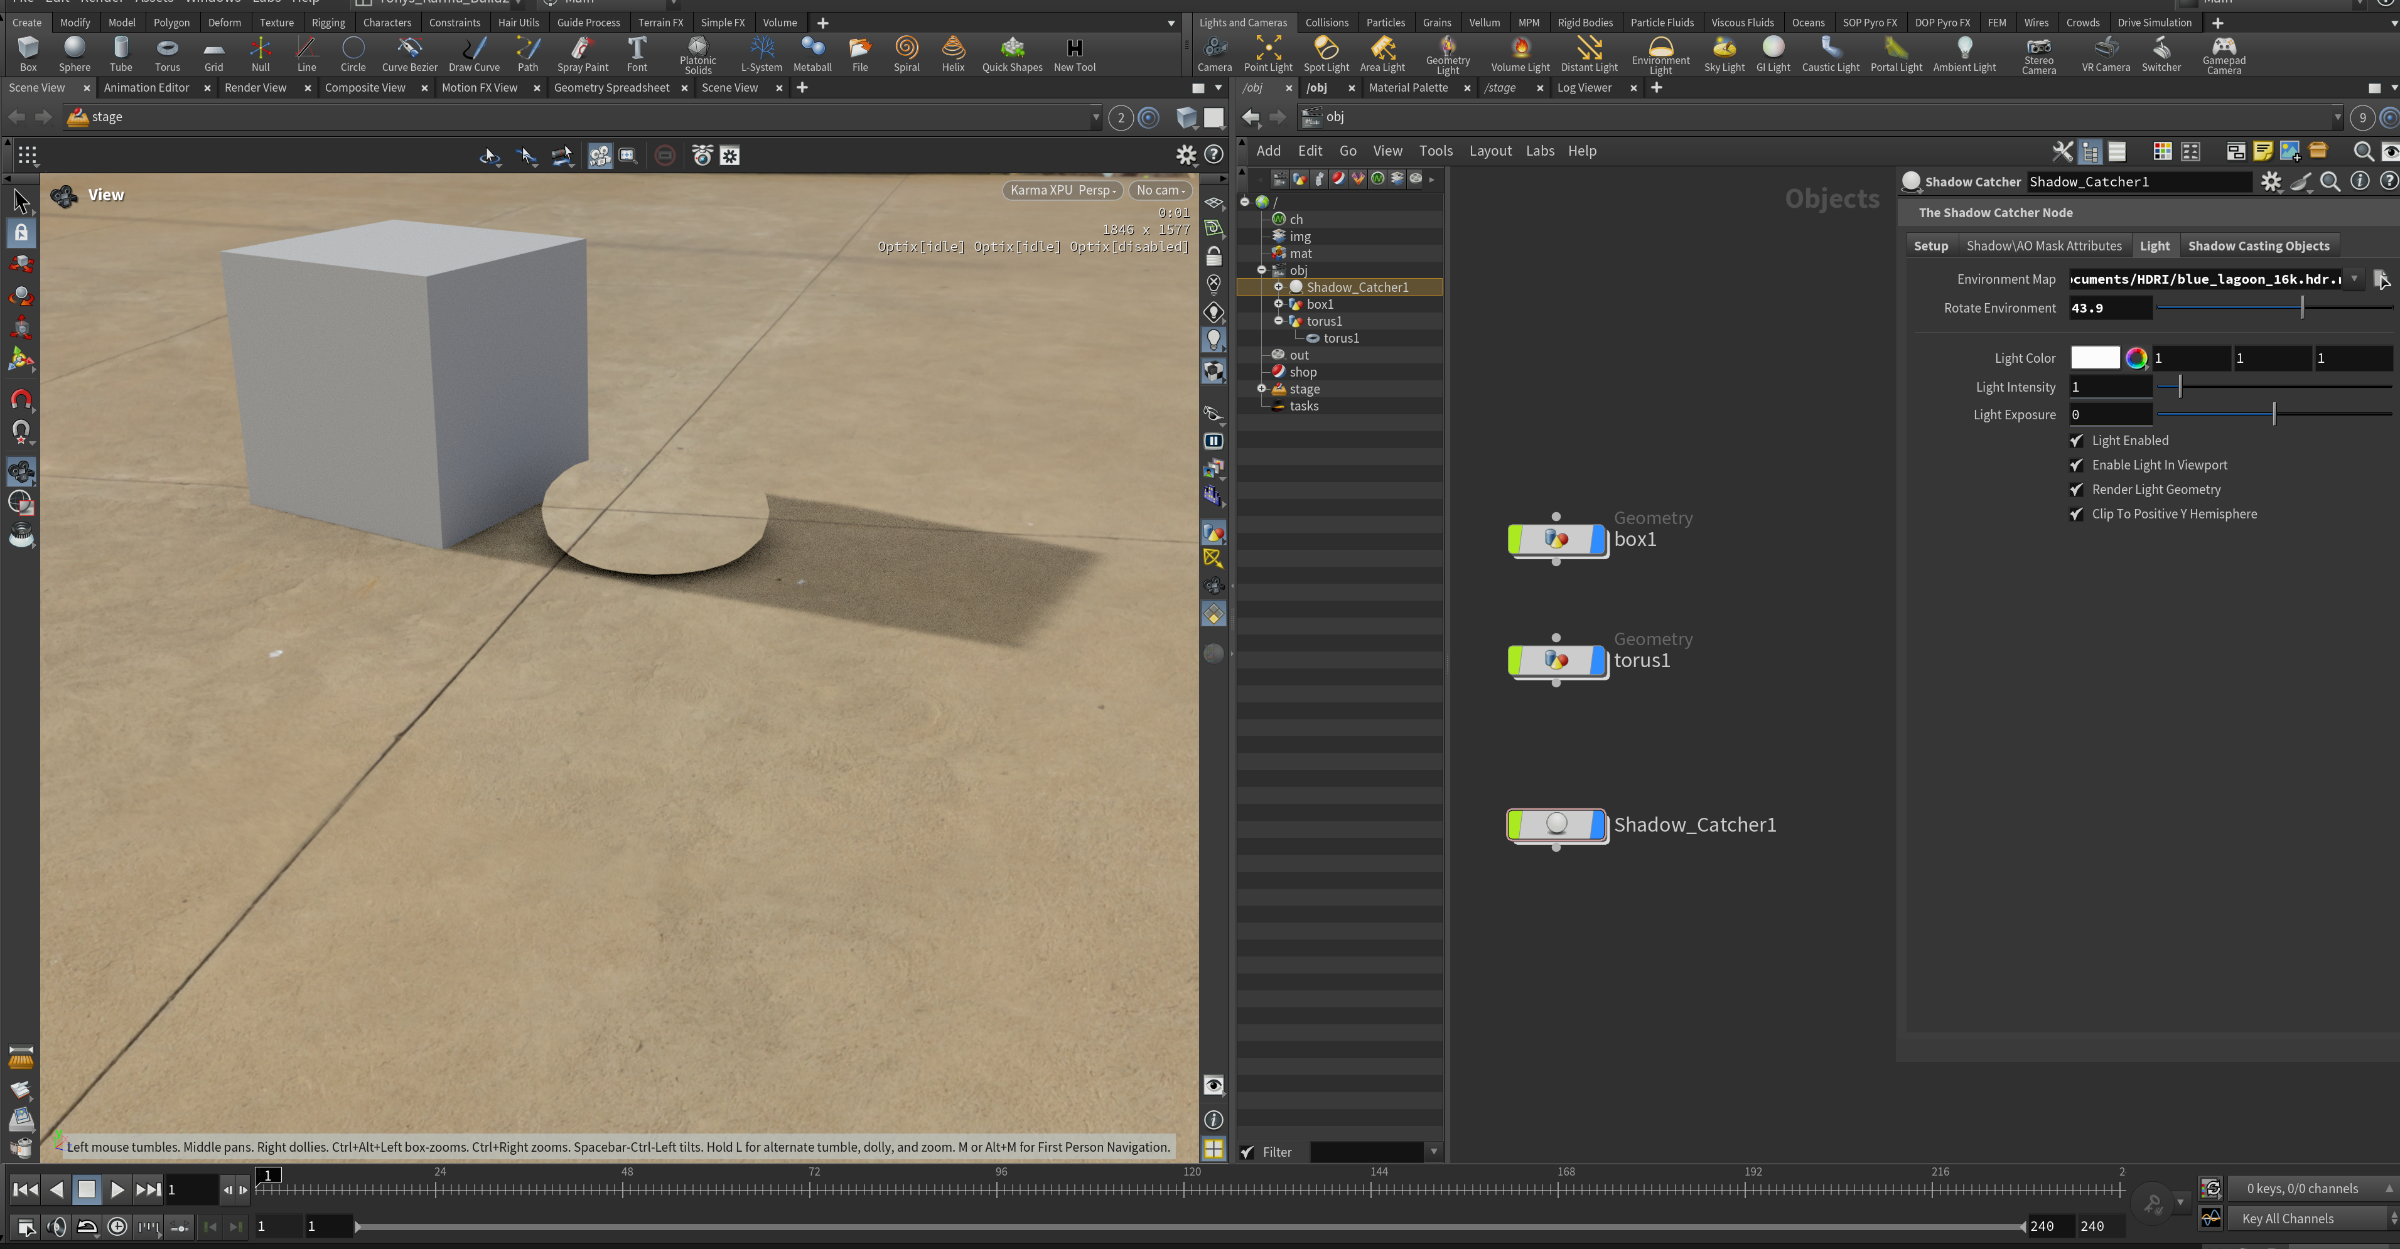
Task: Add an Area Light from the shelf
Action: (1382, 54)
